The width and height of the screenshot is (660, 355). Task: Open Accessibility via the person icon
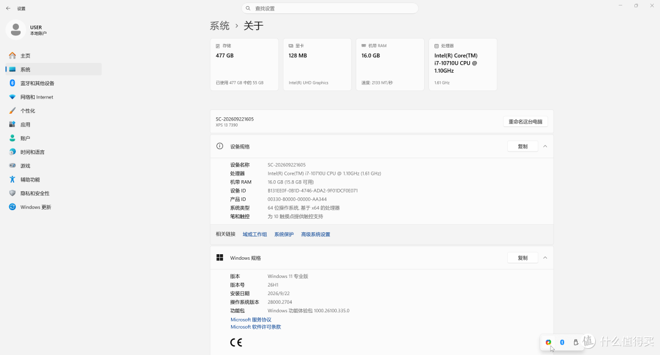pos(12,180)
